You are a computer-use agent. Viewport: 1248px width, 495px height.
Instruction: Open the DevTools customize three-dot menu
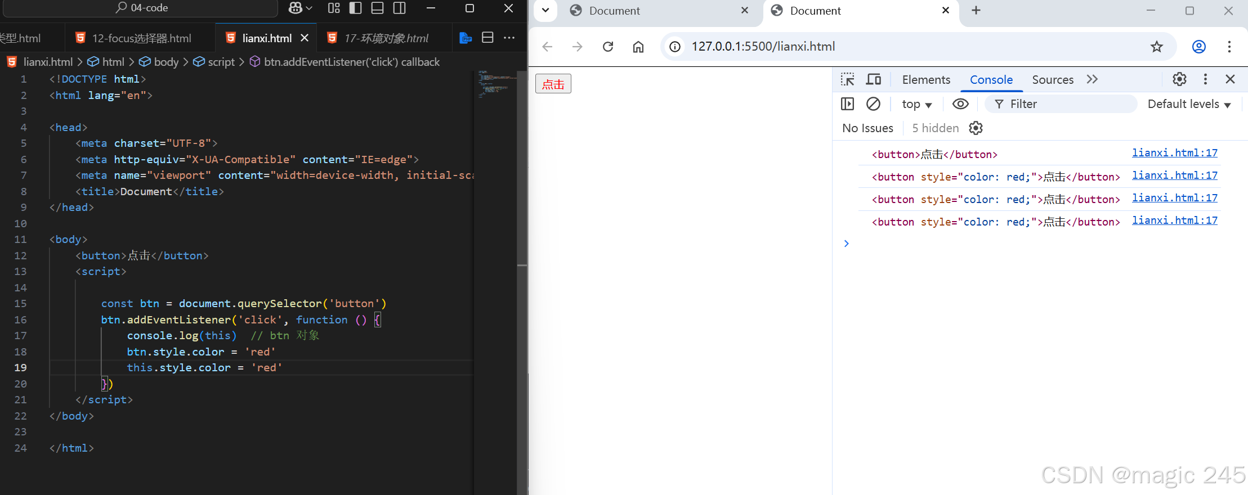point(1205,79)
